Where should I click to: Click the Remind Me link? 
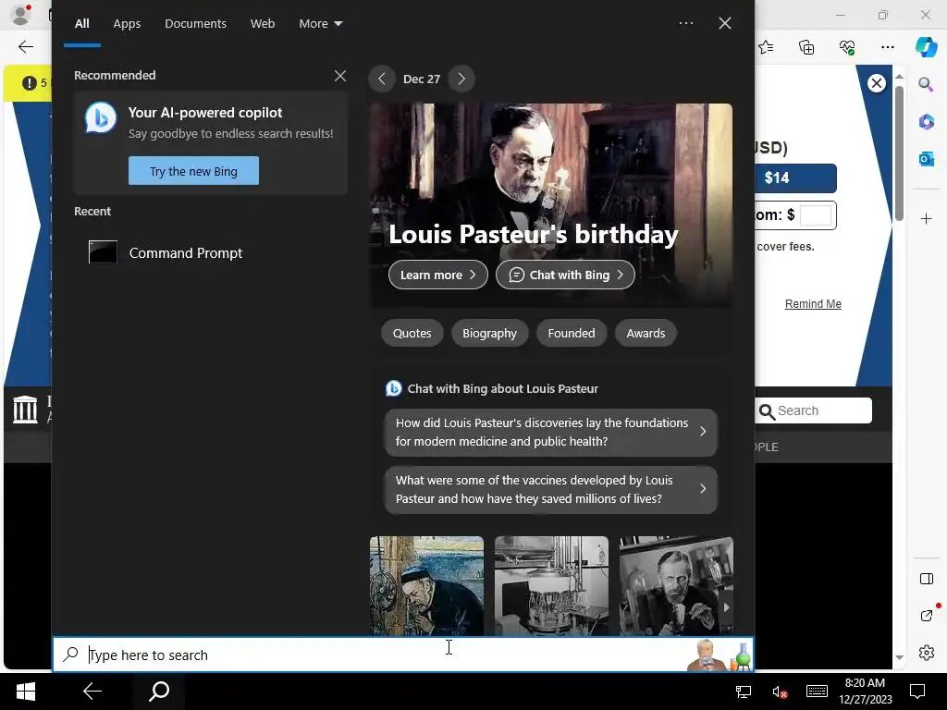[813, 304]
